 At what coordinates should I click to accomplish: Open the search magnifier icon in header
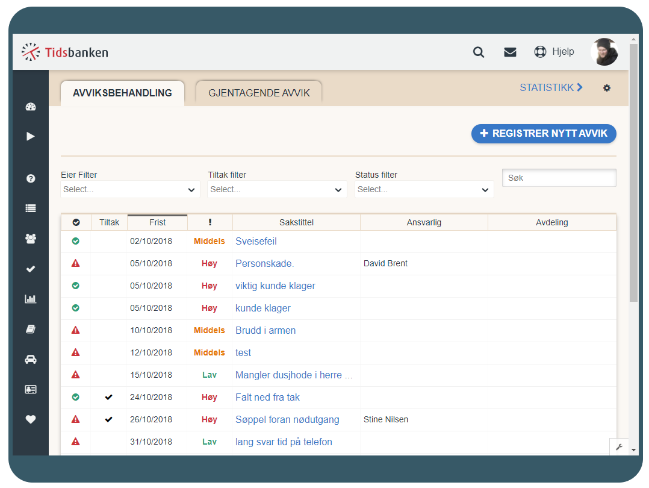(x=479, y=52)
